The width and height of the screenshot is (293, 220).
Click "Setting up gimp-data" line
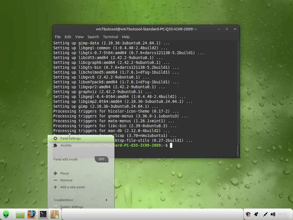[x=111, y=43]
